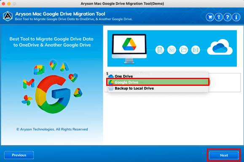This screenshot has width=244, height=162.
Task: Click the local drive icon in list
Action: coord(111,88)
